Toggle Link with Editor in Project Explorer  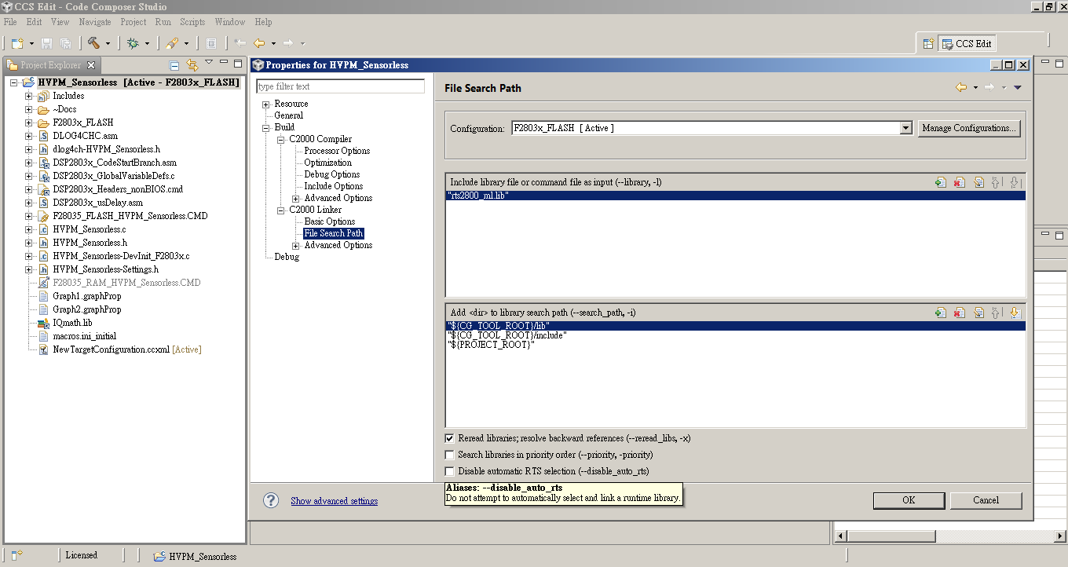[192, 65]
